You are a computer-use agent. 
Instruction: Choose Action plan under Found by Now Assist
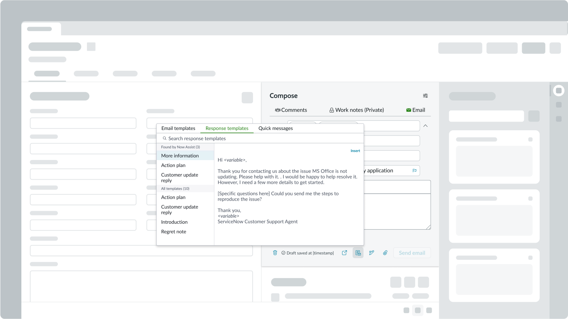coord(185,165)
